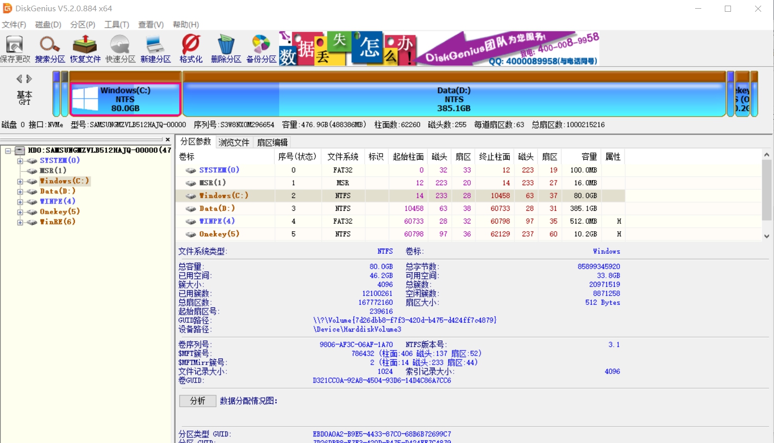
Task: Expand the Onekey(5) tree node
Action: pyautogui.click(x=20, y=212)
